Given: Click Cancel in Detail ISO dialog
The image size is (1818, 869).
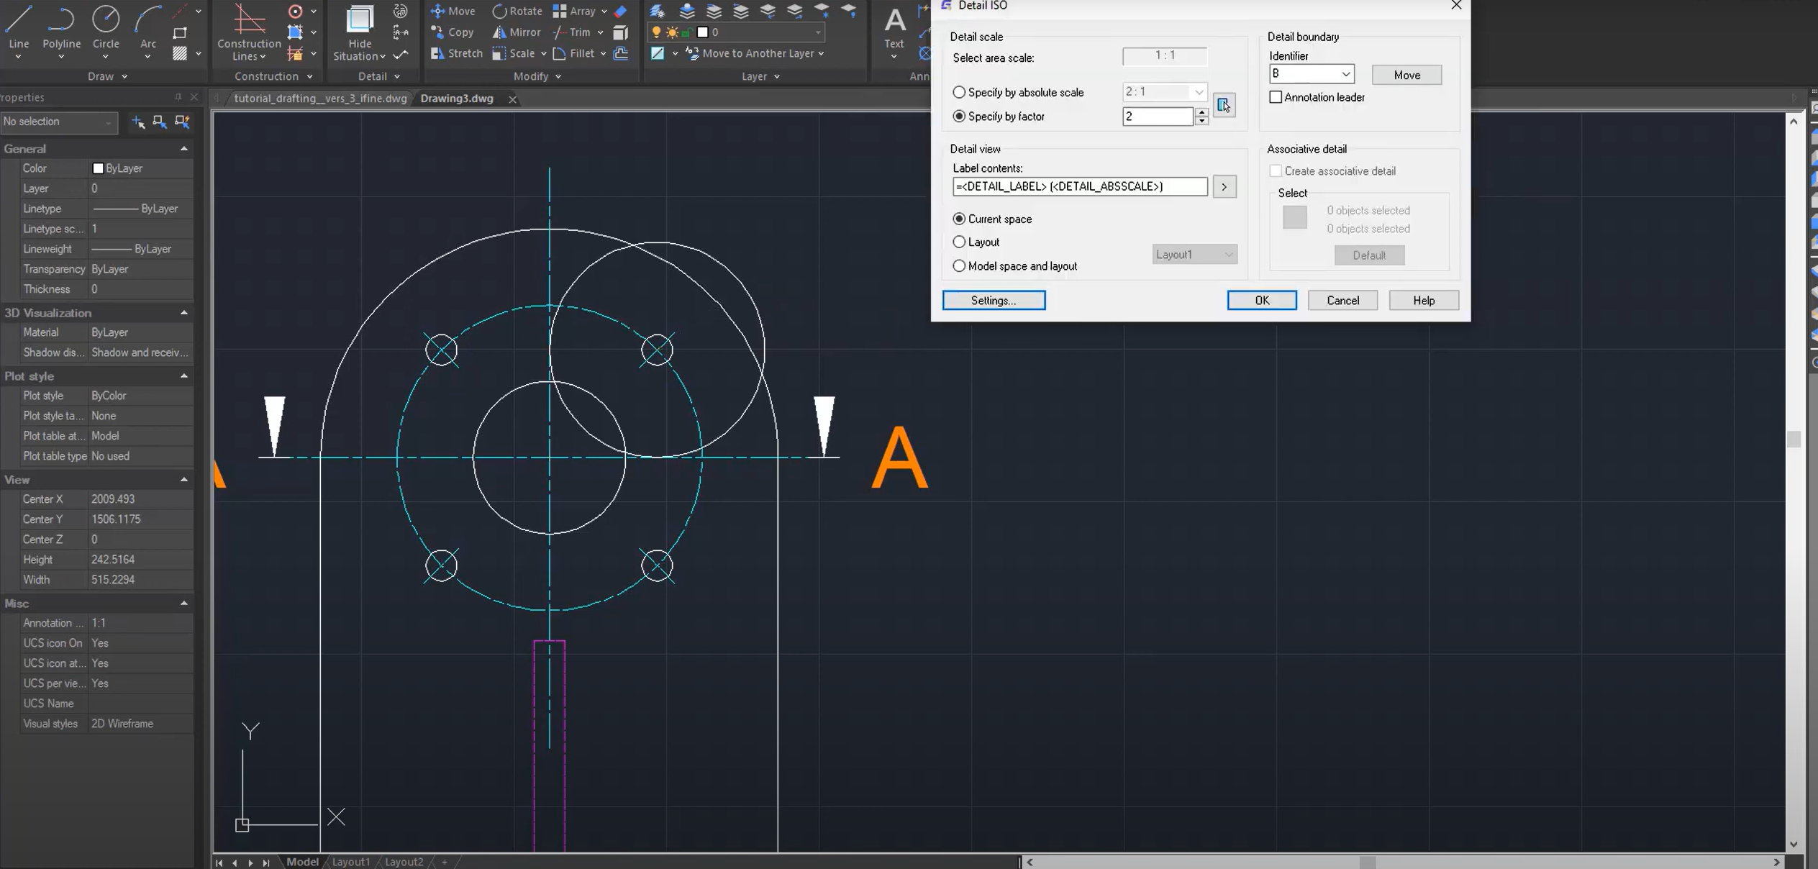Looking at the screenshot, I should click(x=1342, y=300).
